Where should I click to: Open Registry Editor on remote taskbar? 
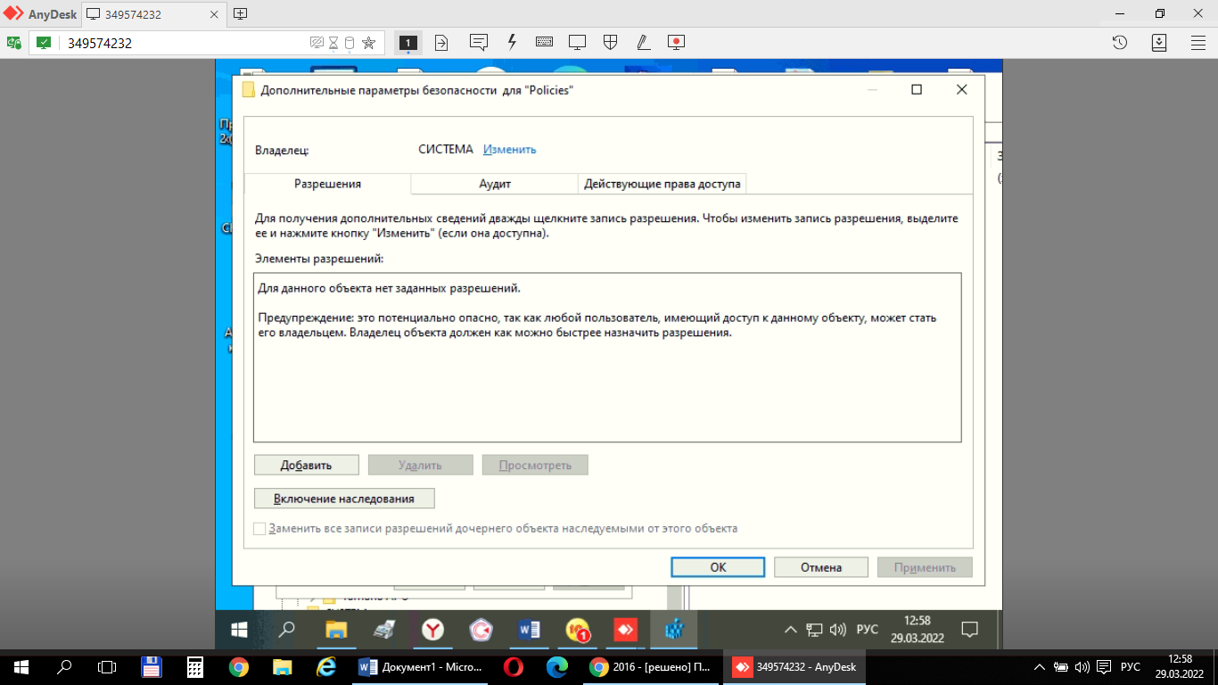[673, 630]
